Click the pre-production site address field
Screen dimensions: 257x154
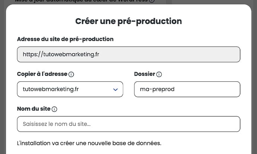(128, 54)
